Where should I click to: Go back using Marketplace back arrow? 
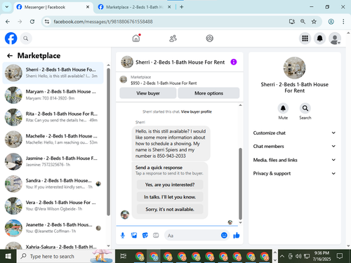(10, 55)
